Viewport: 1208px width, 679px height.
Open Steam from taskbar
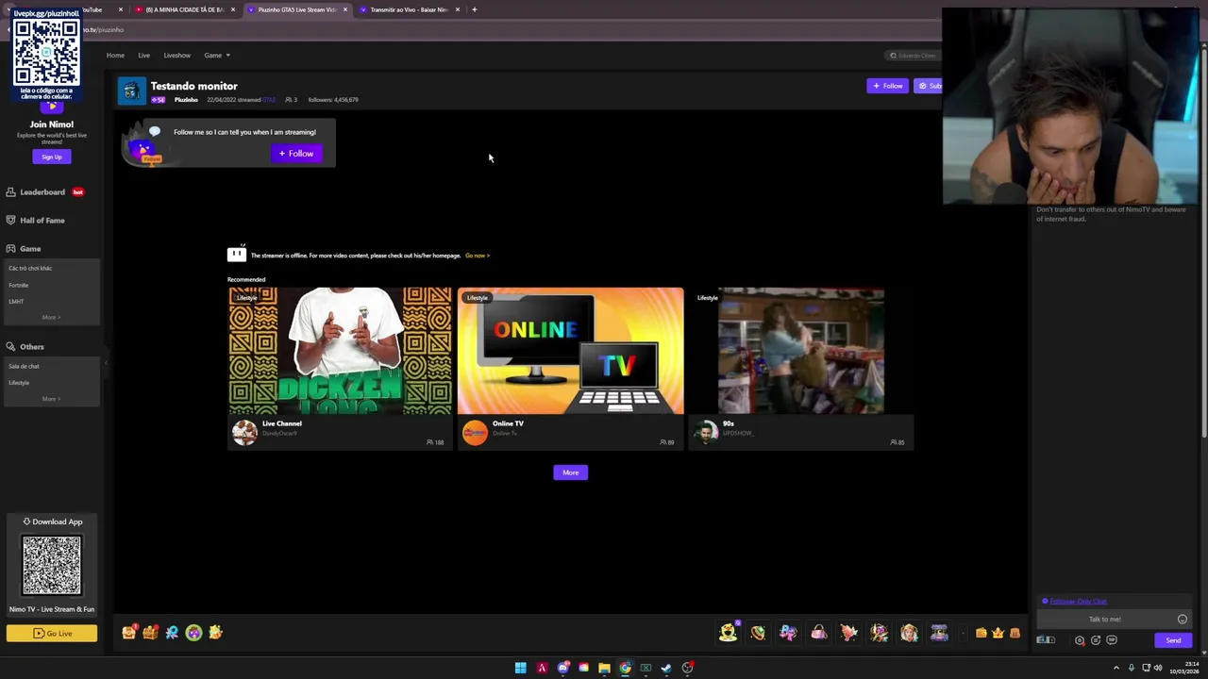pos(666,668)
